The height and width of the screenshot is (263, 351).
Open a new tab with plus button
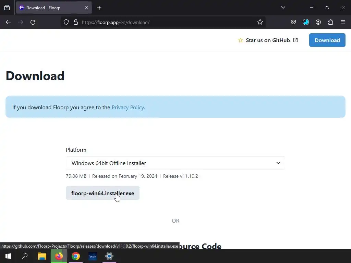[99, 8]
